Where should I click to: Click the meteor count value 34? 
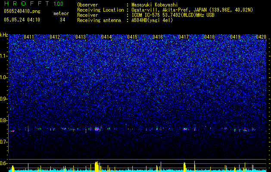click(x=62, y=20)
